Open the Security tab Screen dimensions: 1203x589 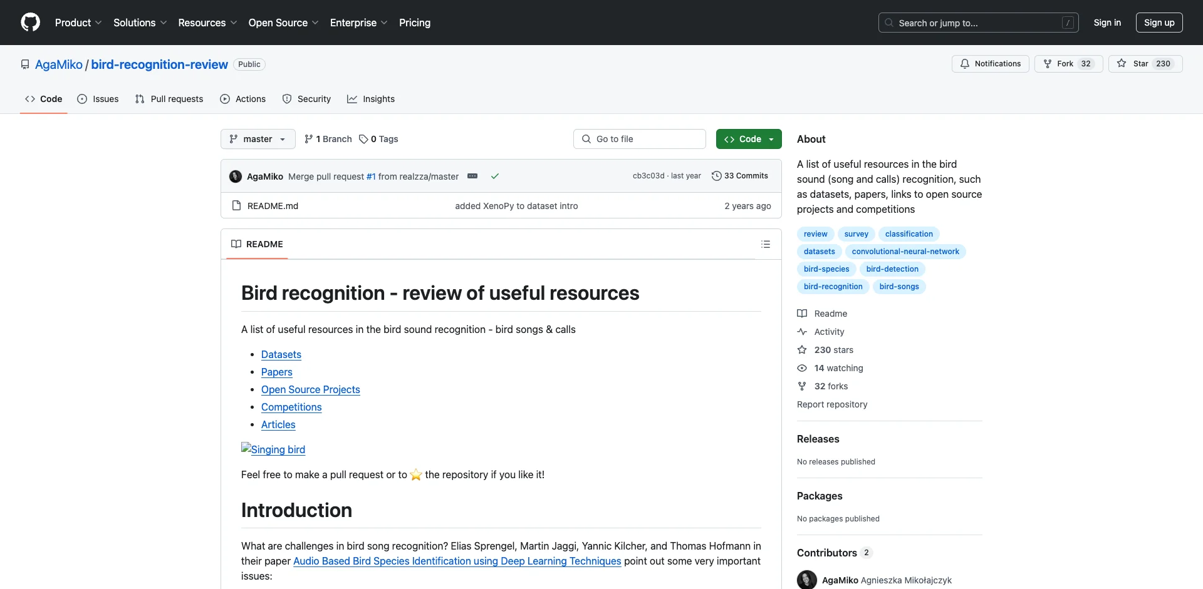coord(306,99)
